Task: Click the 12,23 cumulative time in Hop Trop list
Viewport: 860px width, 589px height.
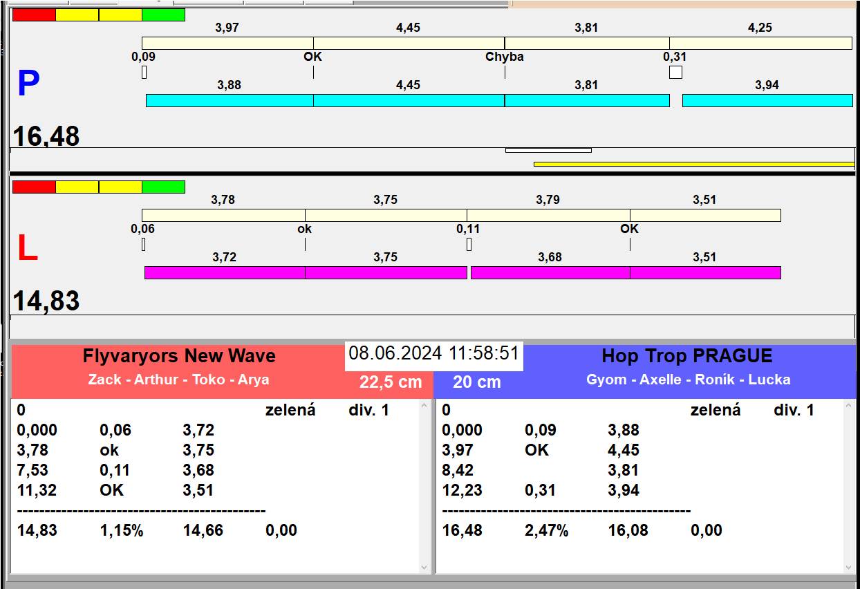Action: (x=462, y=491)
